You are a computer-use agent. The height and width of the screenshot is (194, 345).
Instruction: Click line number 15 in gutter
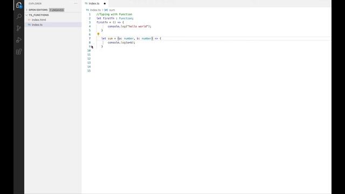click(89, 71)
